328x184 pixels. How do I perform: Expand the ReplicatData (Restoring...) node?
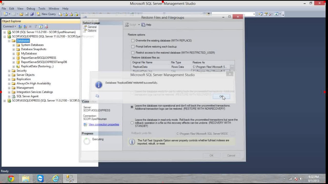tap(14, 66)
